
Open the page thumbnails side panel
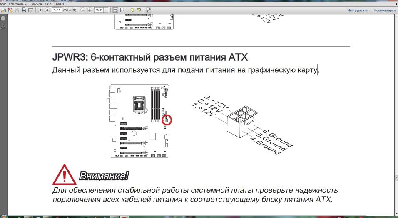3,18
